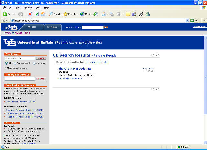Open Theresa M Mastrodonato name link
Viewport: 207px width, 150px height.
pyautogui.click(x=75, y=69)
